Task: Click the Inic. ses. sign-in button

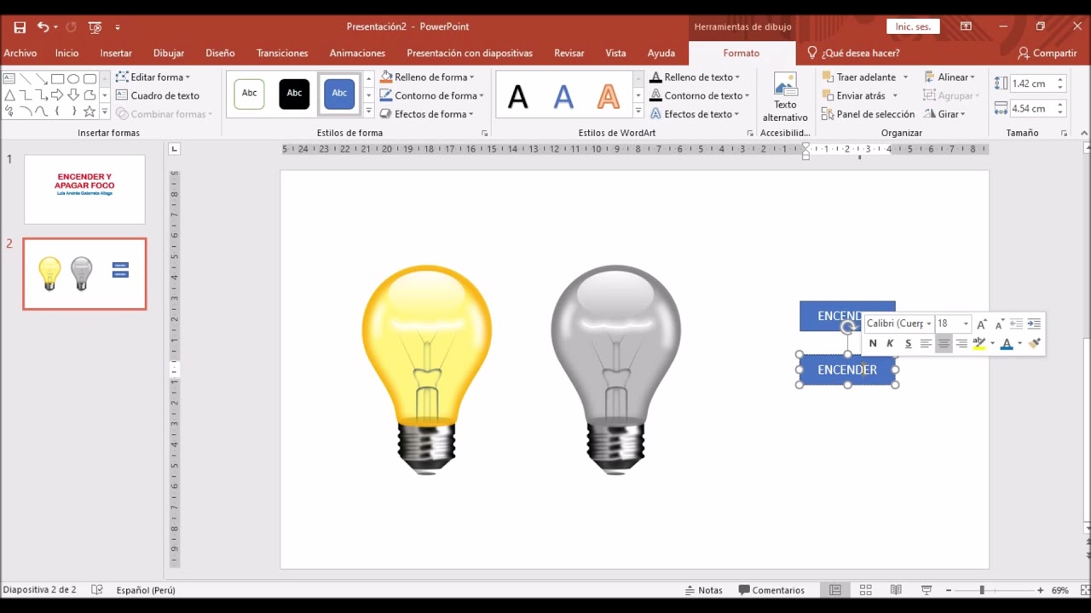Action: coord(912,27)
